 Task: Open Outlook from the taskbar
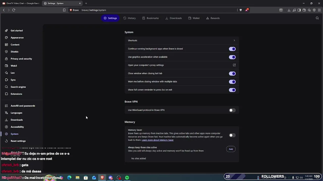pos(94,178)
